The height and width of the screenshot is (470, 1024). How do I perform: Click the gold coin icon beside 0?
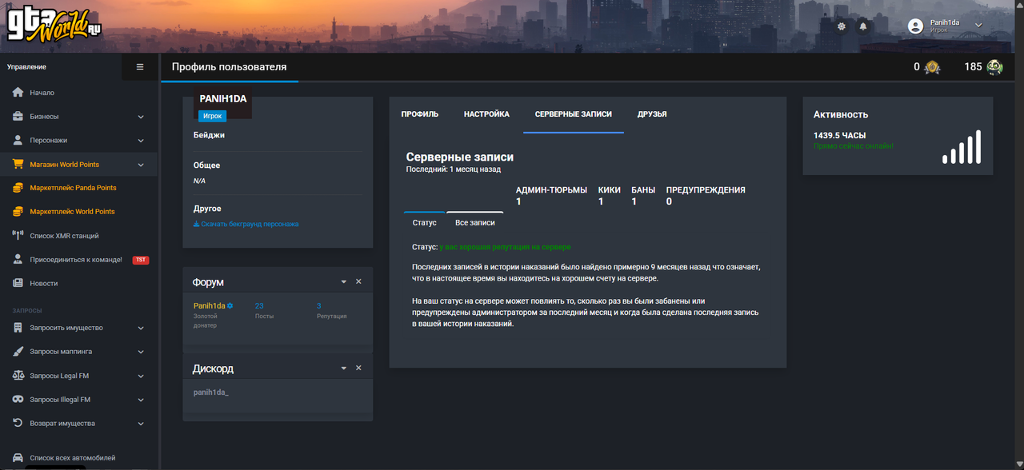point(932,67)
